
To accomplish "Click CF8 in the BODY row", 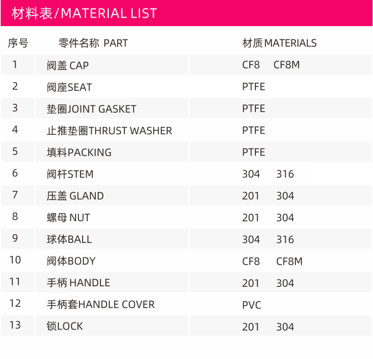I will coord(251,261).
